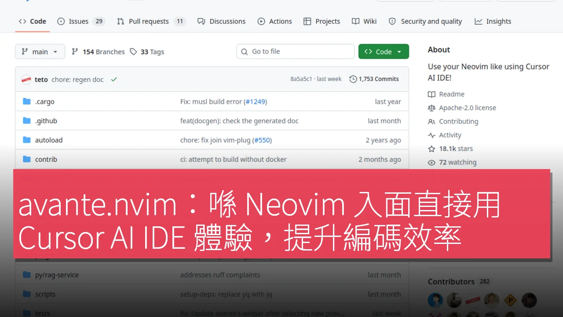Click the branch icon beside 154 Branches
563x317 pixels.
[x=75, y=52]
